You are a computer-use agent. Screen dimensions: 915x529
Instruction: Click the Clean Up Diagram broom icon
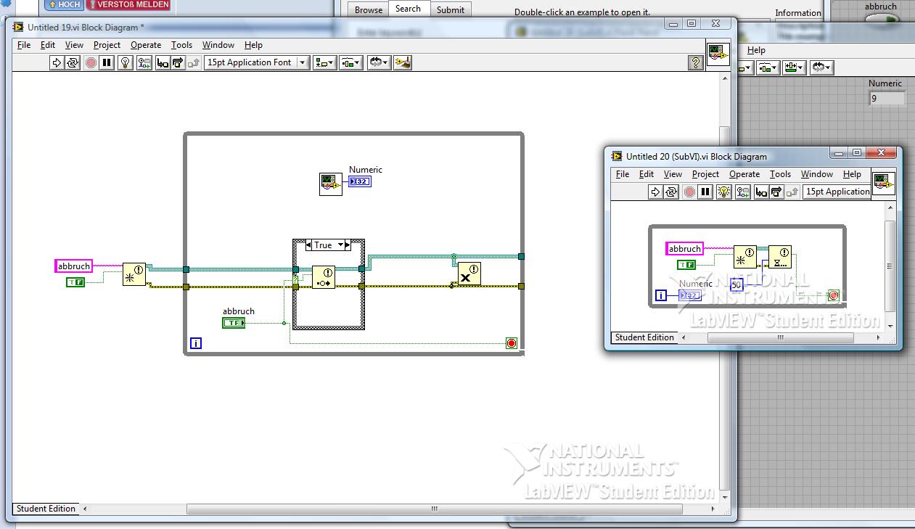(403, 62)
